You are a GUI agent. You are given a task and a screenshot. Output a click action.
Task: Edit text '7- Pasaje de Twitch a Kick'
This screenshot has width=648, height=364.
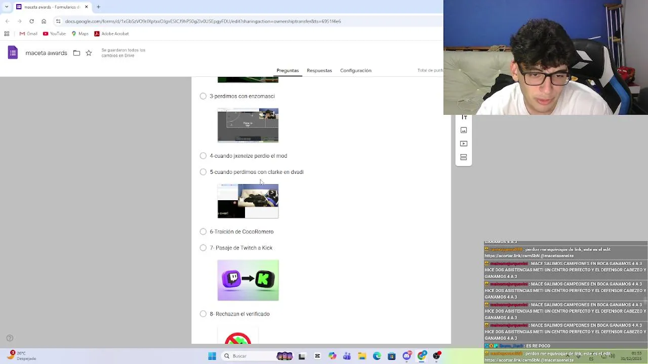pyautogui.click(x=241, y=248)
